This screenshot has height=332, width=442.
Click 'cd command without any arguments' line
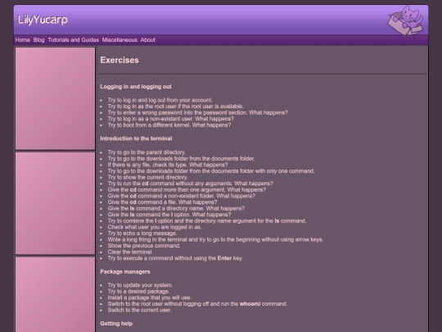(x=191, y=184)
